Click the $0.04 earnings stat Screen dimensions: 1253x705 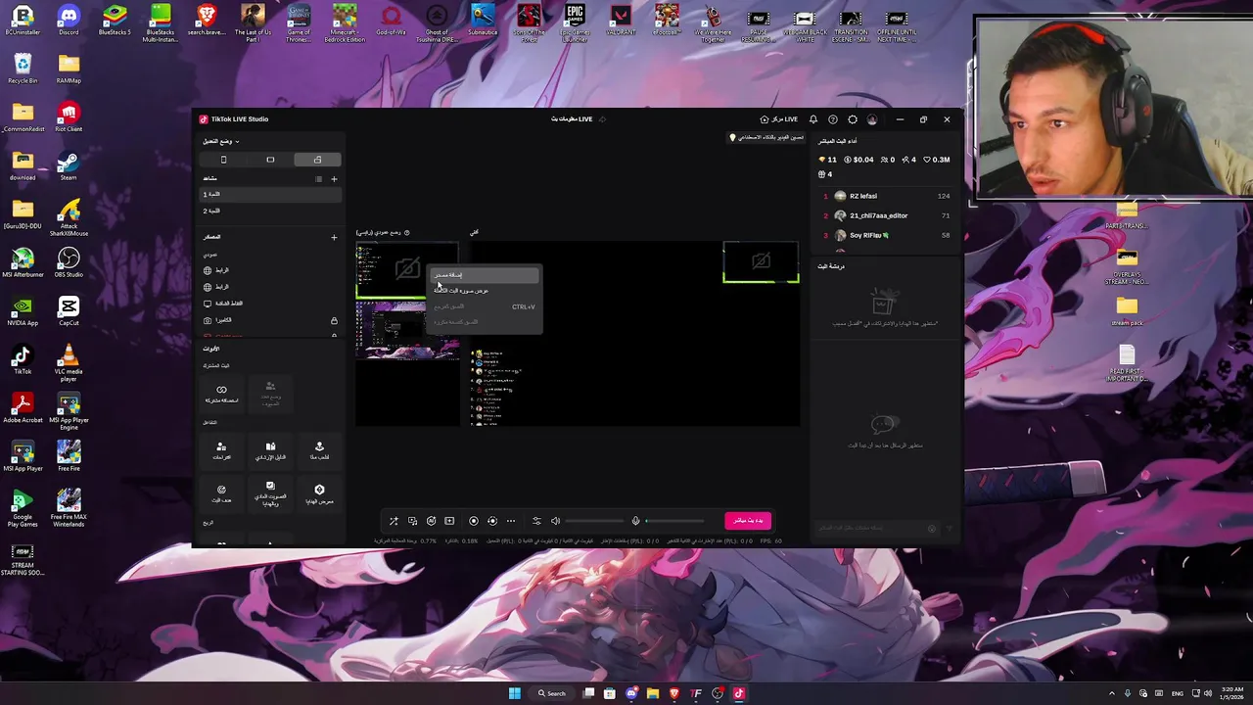click(859, 160)
